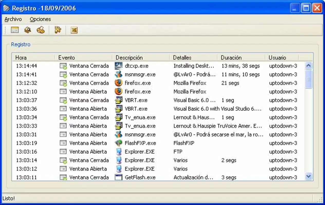
Task: Select the 13:03:37 time cell
Action: (x=26, y=100)
